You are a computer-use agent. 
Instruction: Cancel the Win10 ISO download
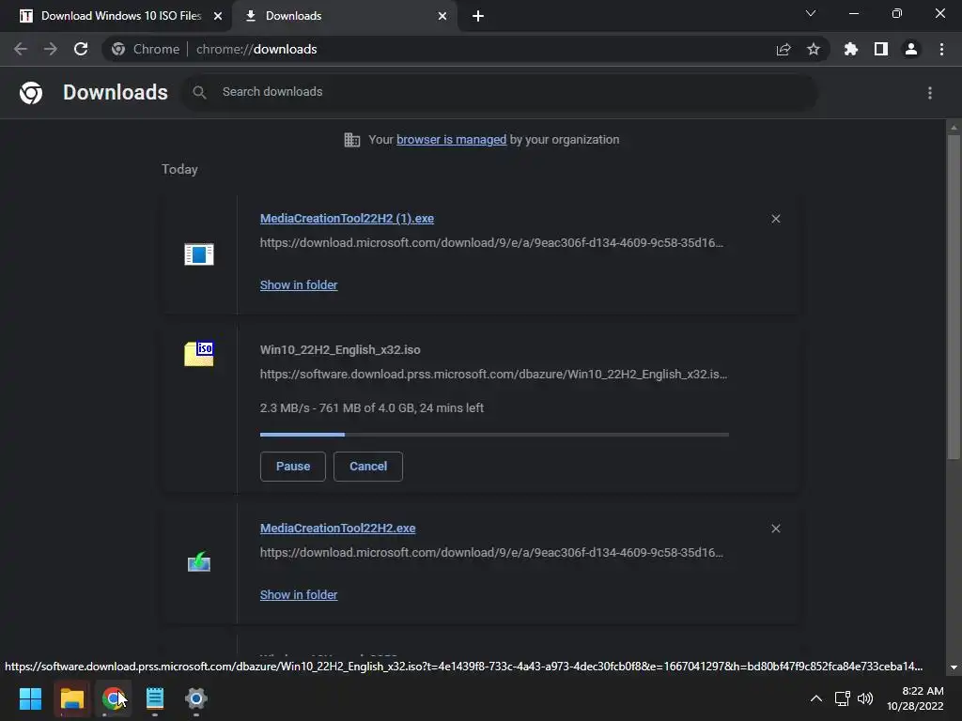pos(368,467)
